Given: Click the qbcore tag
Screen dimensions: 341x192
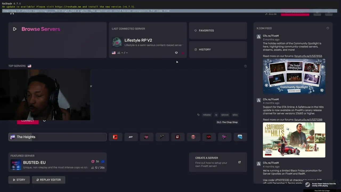Looking at the screenshot, I should (x=225, y=115).
